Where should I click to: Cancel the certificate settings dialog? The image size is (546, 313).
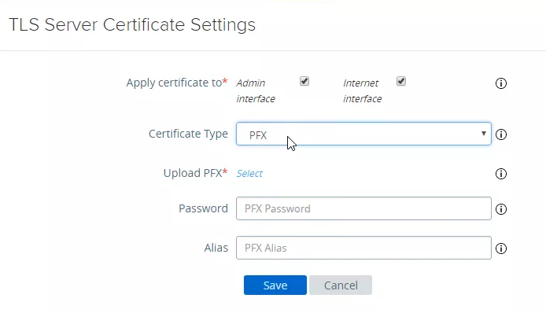341,285
